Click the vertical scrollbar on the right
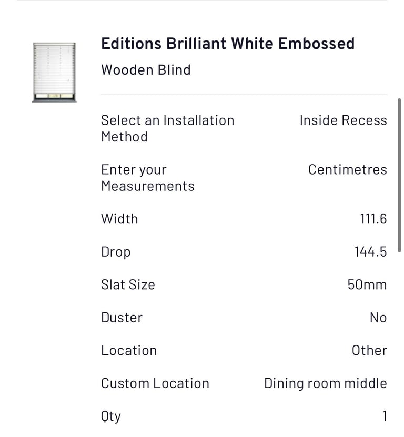The width and height of the screenshot is (404, 437). [399, 175]
